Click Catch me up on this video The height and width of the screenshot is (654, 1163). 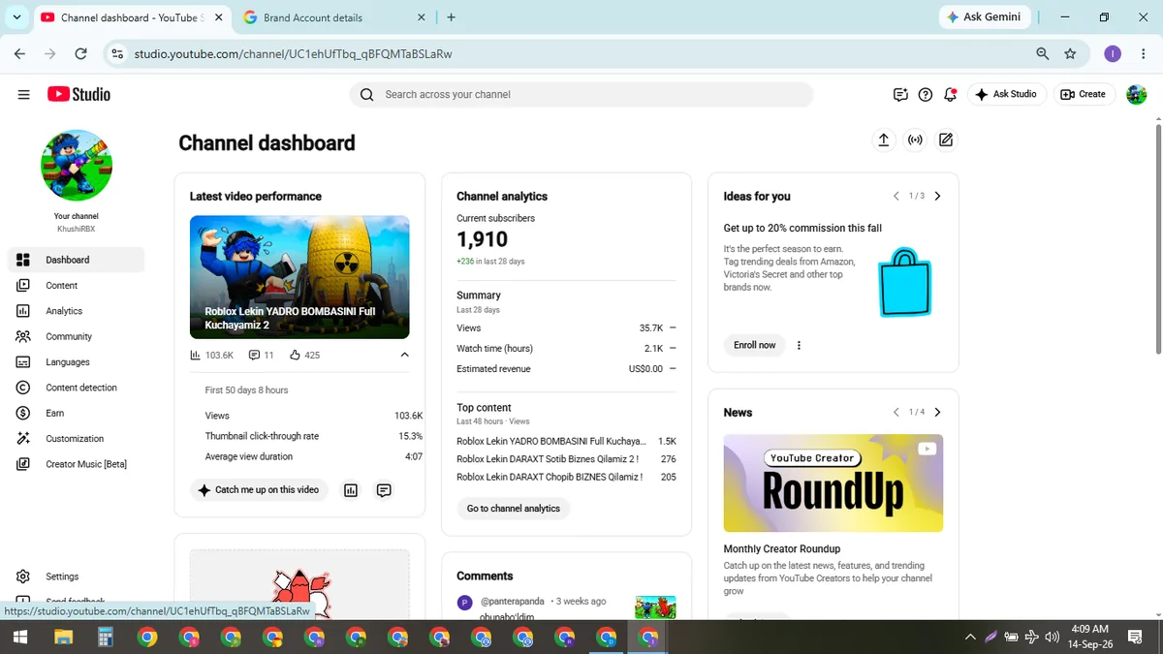coord(259,490)
